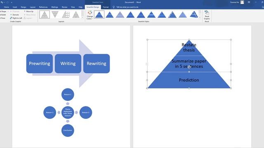
Task: Click the Prediction pyramid tier
Action: [x=189, y=80]
